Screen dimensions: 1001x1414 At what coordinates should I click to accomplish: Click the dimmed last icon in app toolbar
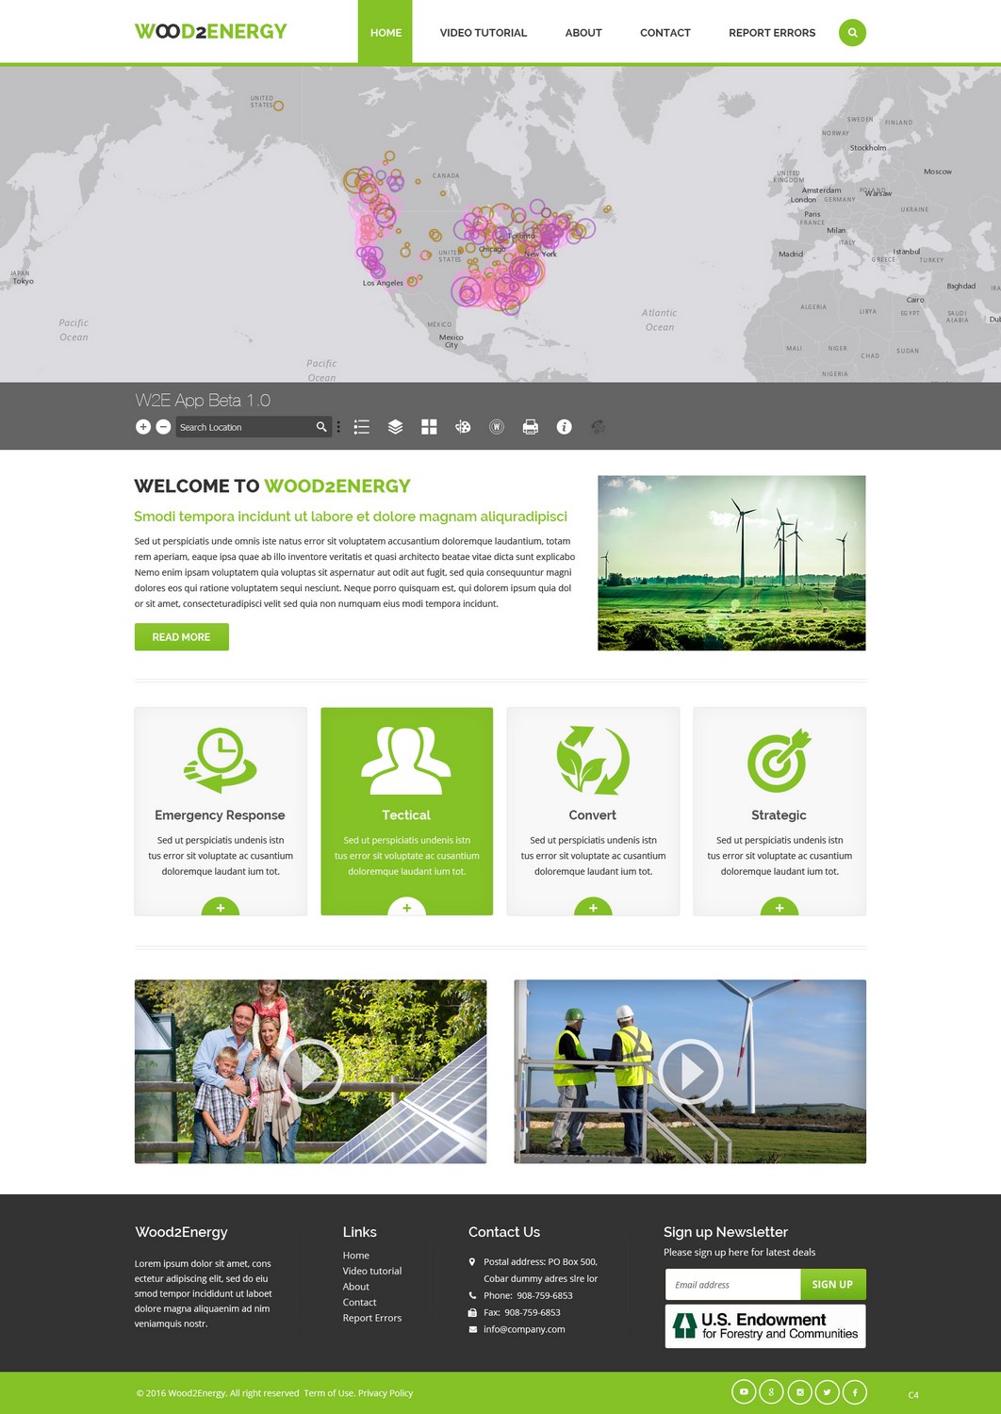tap(598, 427)
